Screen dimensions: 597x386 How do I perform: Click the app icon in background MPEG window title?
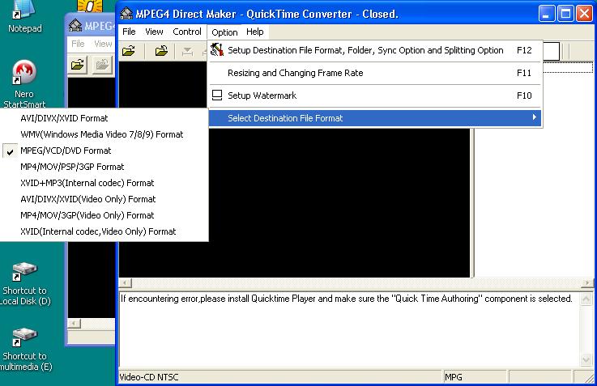click(75, 25)
